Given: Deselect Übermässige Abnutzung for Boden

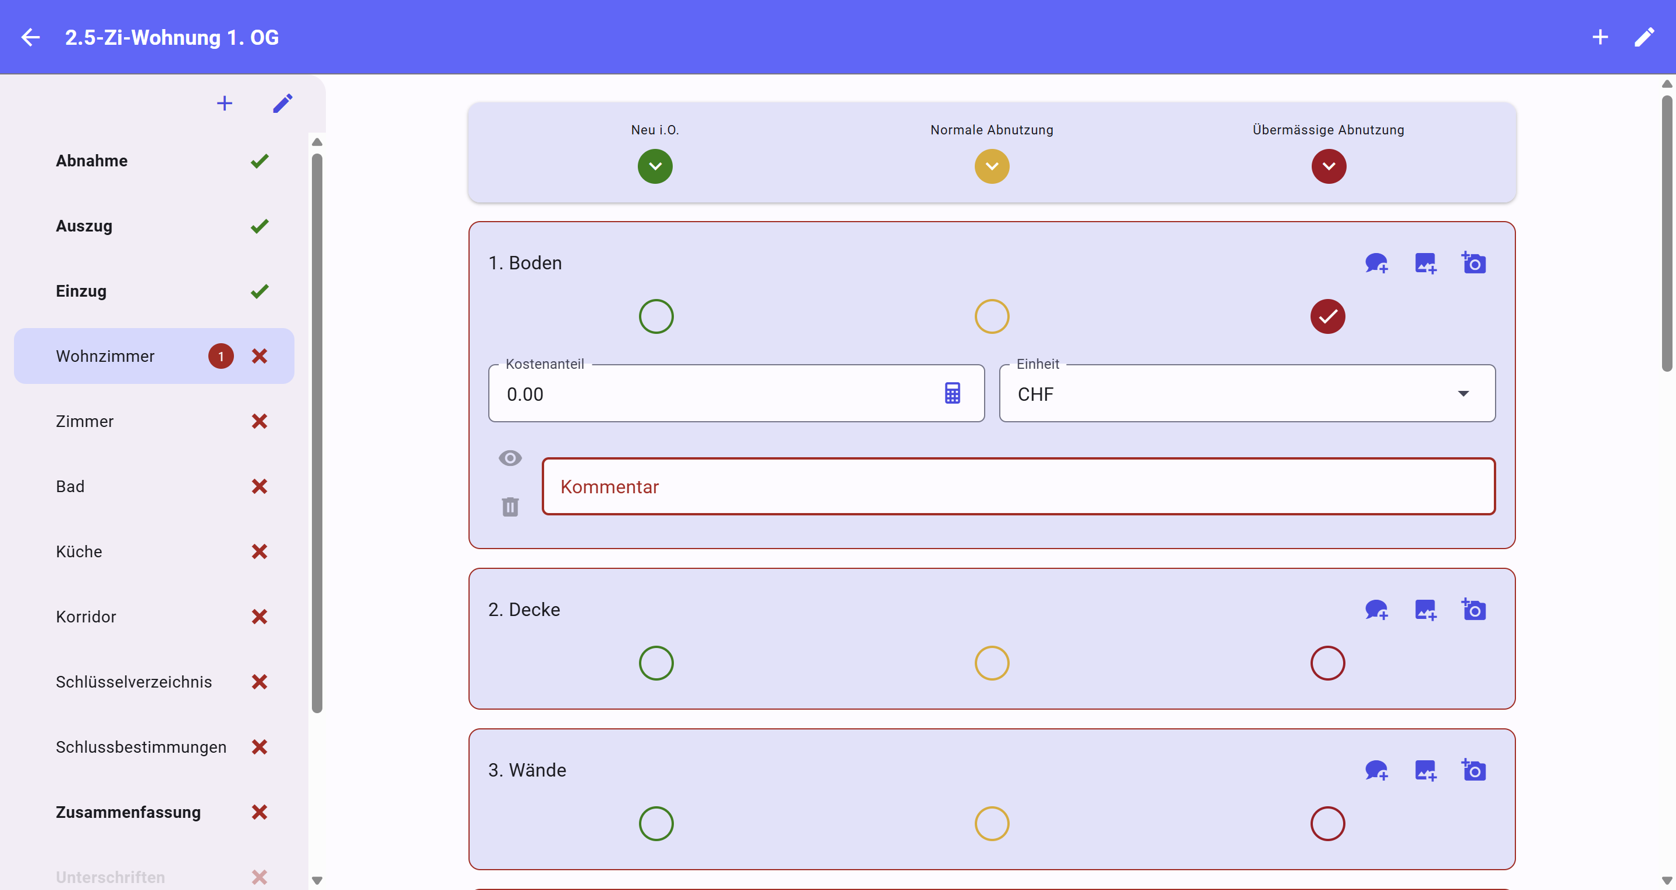Looking at the screenshot, I should [x=1327, y=316].
